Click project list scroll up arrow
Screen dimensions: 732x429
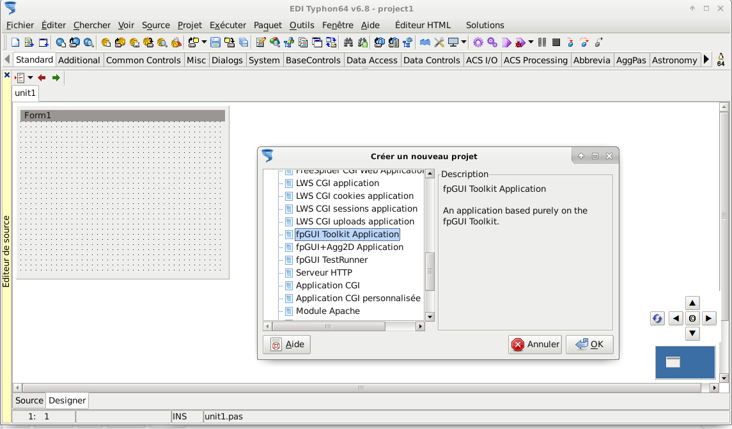(x=430, y=174)
